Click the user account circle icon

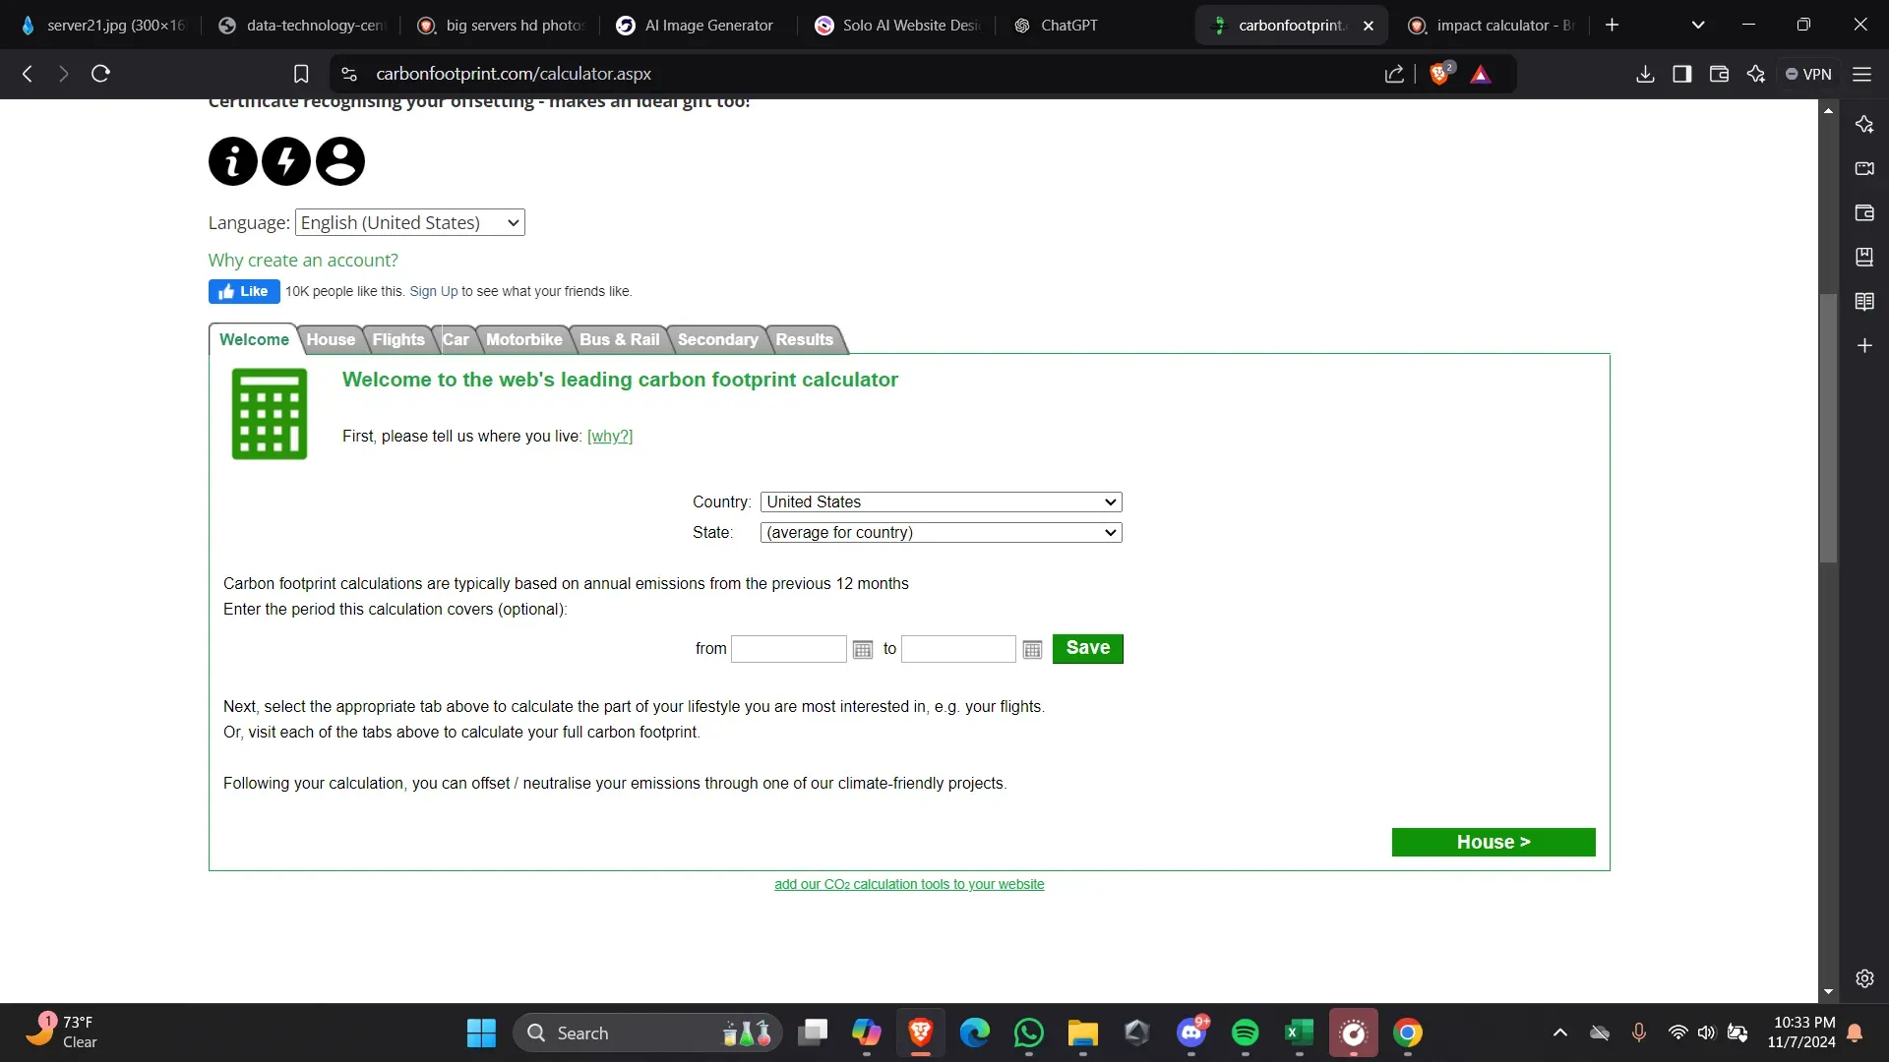coord(340,161)
